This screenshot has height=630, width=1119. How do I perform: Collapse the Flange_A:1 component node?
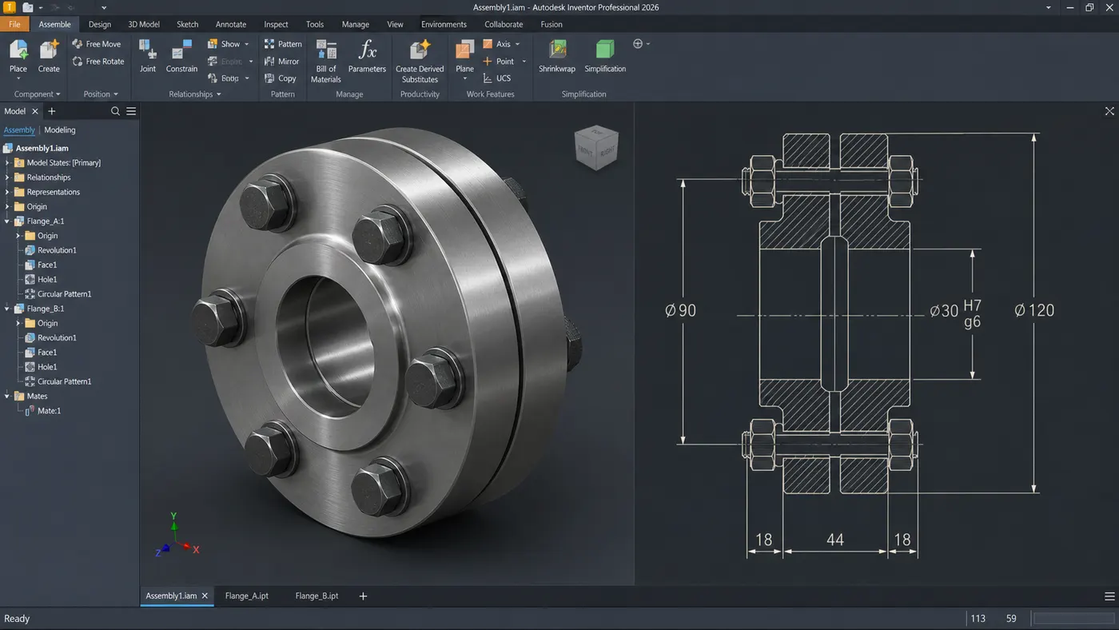click(8, 221)
